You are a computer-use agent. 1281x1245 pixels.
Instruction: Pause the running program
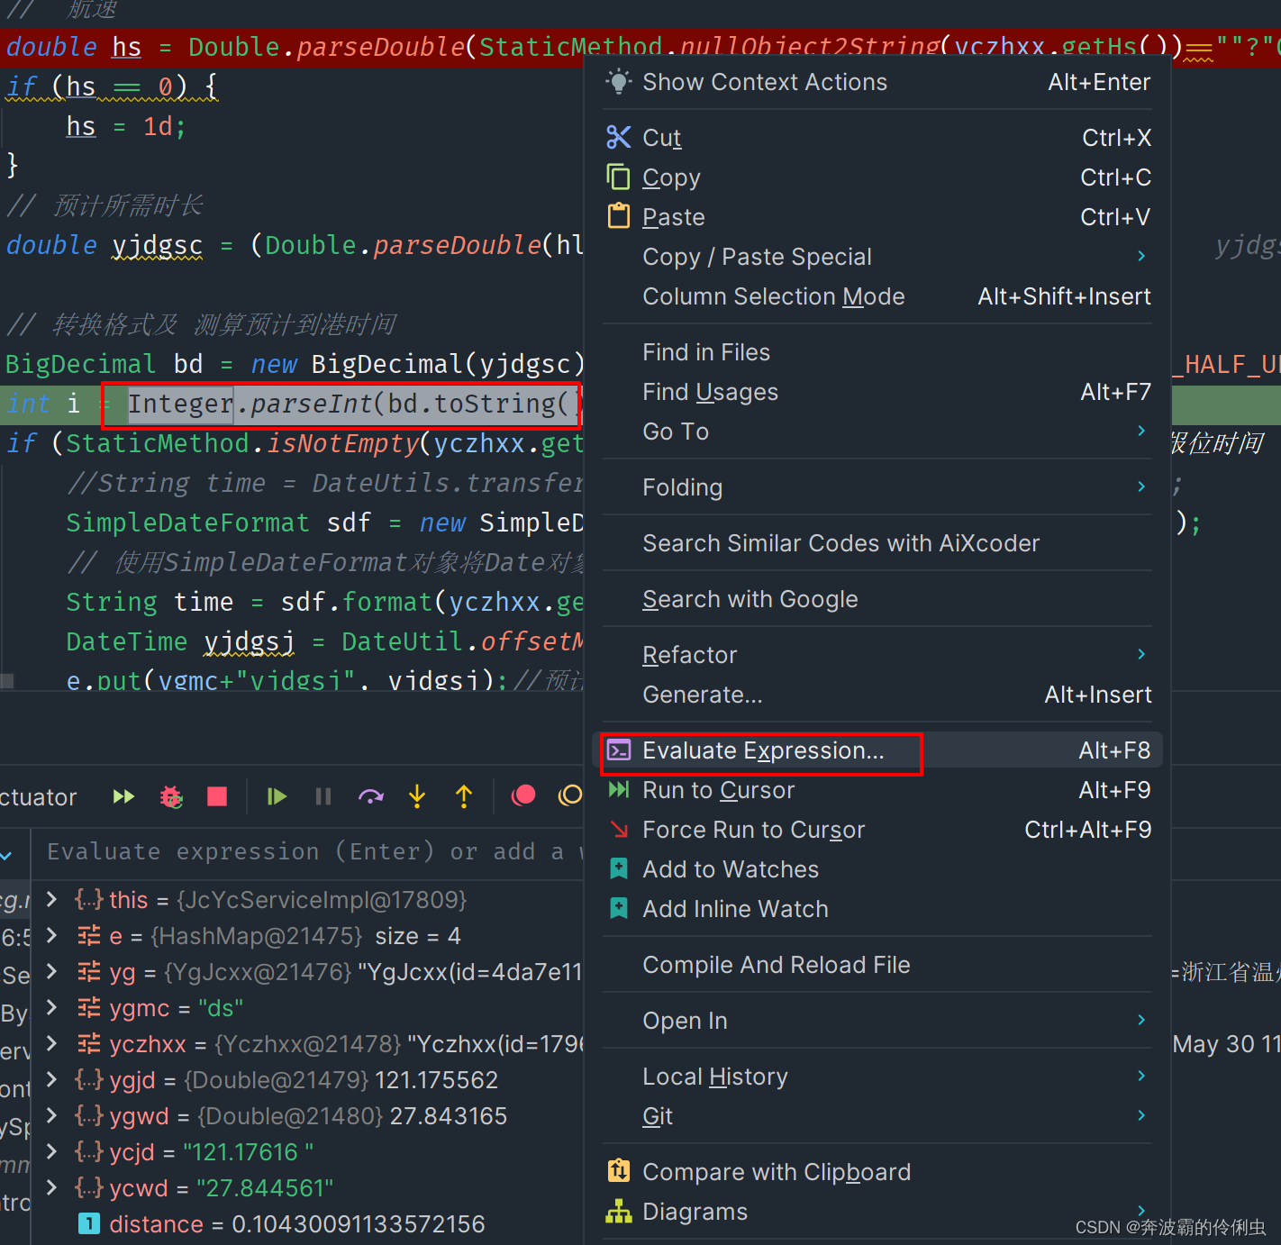(x=323, y=796)
